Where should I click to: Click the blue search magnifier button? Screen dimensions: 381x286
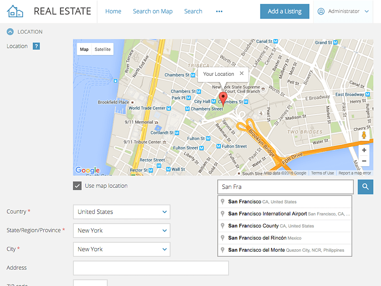pyautogui.click(x=365, y=187)
